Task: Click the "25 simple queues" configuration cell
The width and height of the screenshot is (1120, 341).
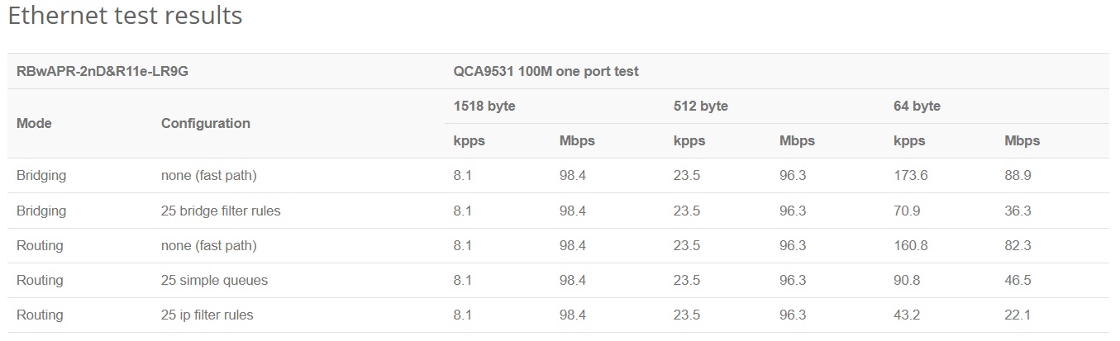Action: point(214,280)
